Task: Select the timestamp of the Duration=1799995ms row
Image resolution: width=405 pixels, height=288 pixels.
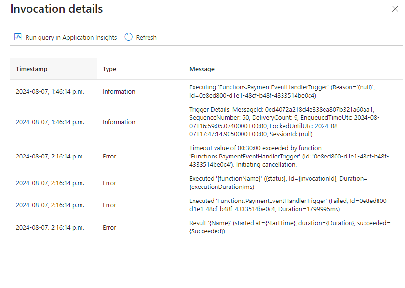Action: click(50, 205)
